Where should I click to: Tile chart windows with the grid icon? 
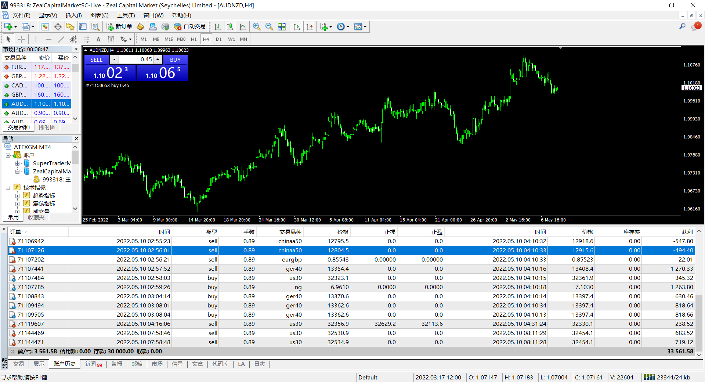[x=282, y=26]
